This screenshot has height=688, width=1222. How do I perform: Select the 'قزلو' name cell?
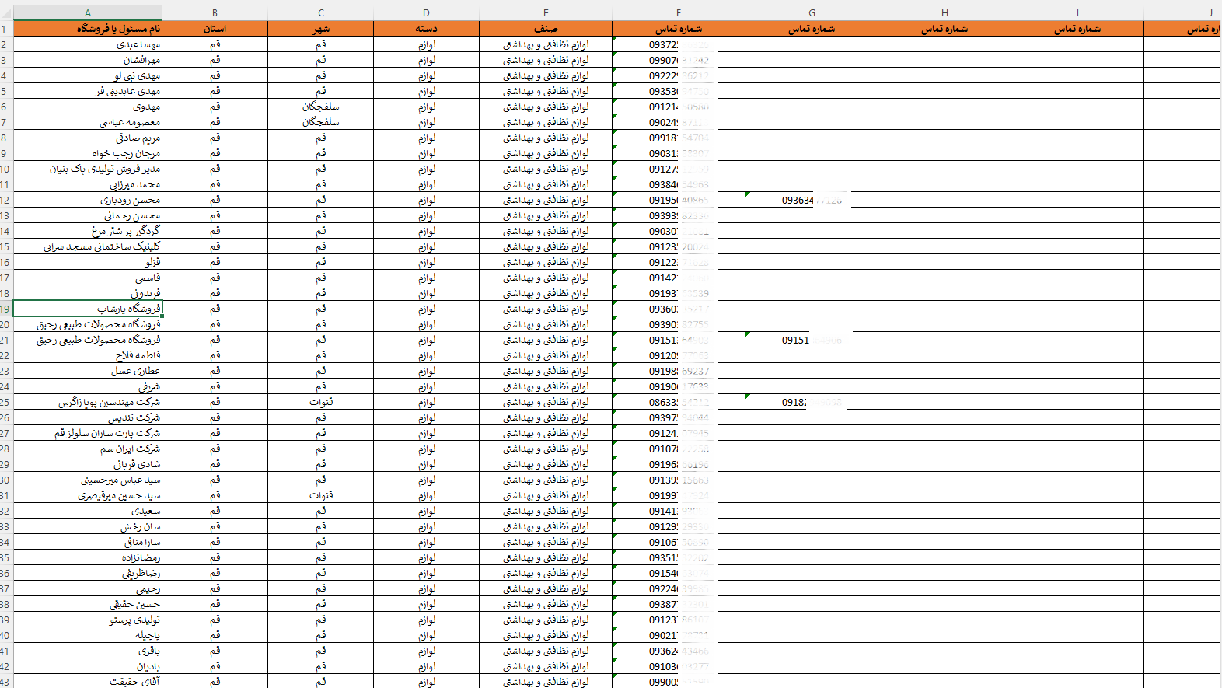click(88, 262)
